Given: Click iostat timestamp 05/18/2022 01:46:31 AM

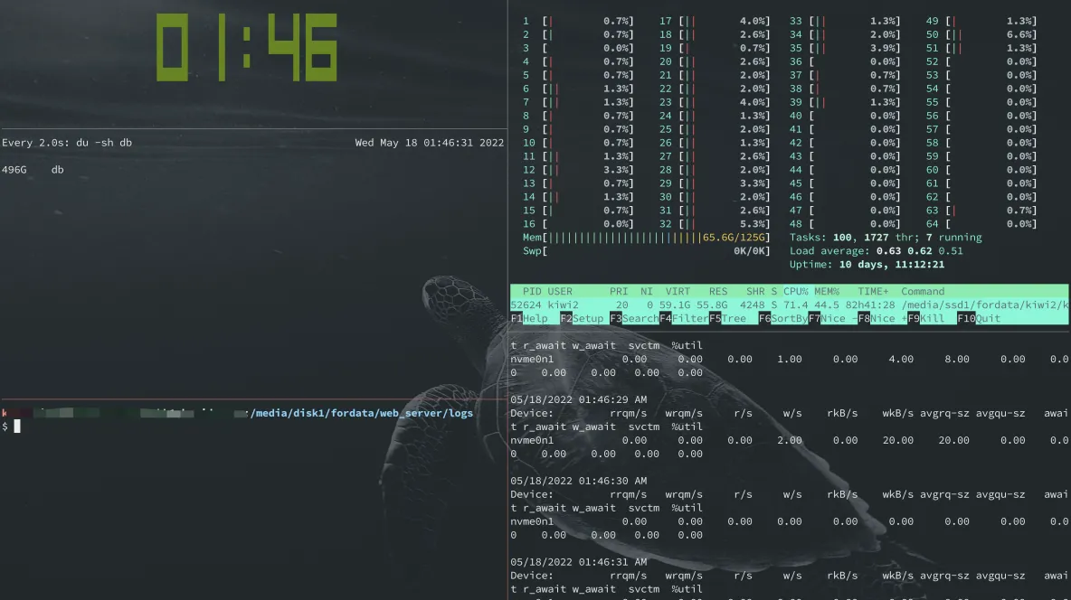Looking at the screenshot, I should tap(579, 562).
